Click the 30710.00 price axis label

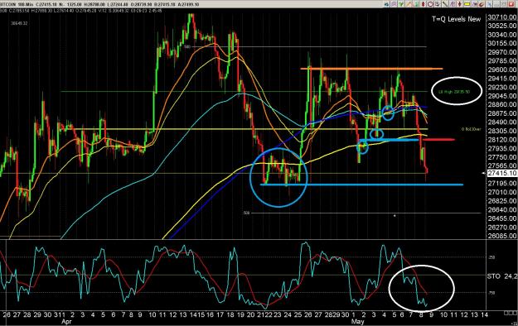click(502, 17)
